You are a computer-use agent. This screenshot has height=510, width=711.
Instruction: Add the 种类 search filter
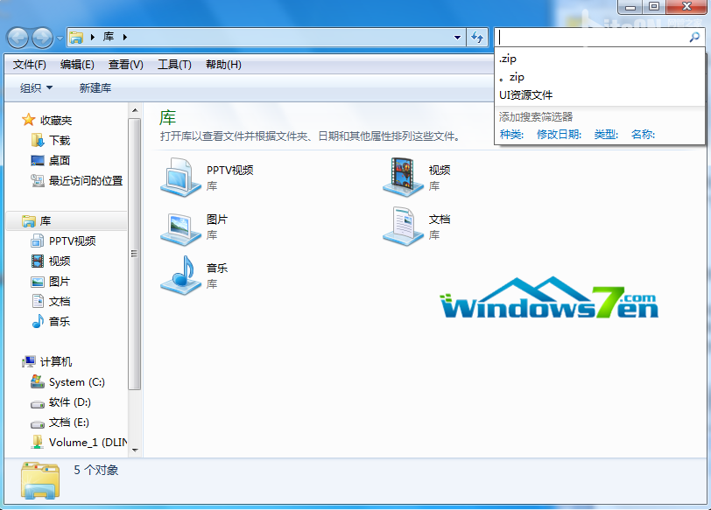(x=511, y=134)
